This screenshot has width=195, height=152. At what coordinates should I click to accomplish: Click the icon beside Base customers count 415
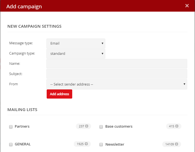point(177,126)
